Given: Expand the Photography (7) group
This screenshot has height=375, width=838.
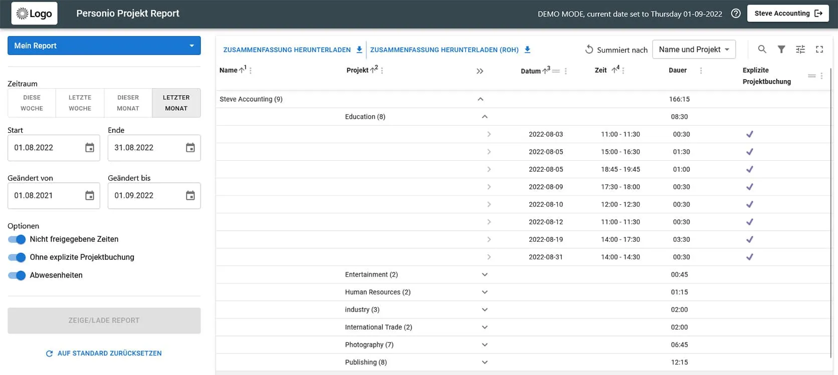Looking at the screenshot, I should 484,344.
